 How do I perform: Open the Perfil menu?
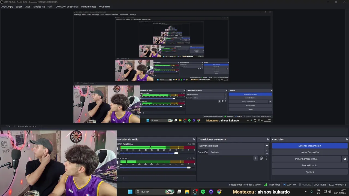[x=50, y=7]
